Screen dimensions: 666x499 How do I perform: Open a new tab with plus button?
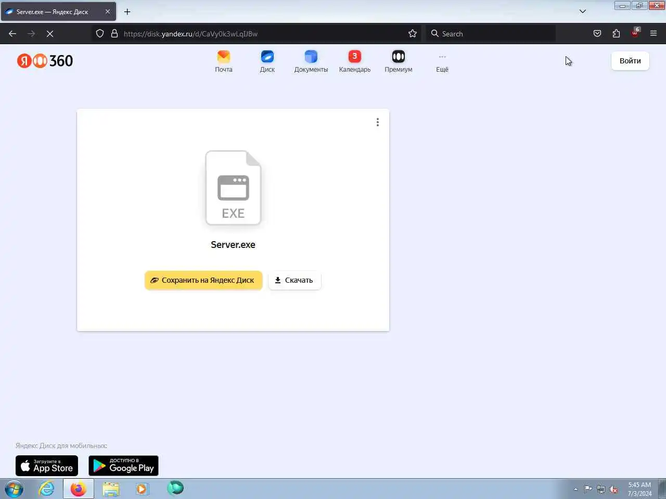coord(127,11)
